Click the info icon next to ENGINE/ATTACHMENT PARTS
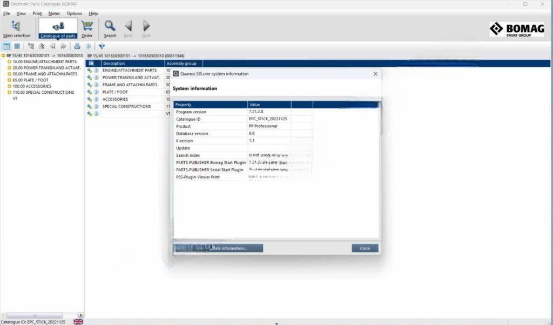This screenshot has width=553, height=325. click(x=96, y=70)
